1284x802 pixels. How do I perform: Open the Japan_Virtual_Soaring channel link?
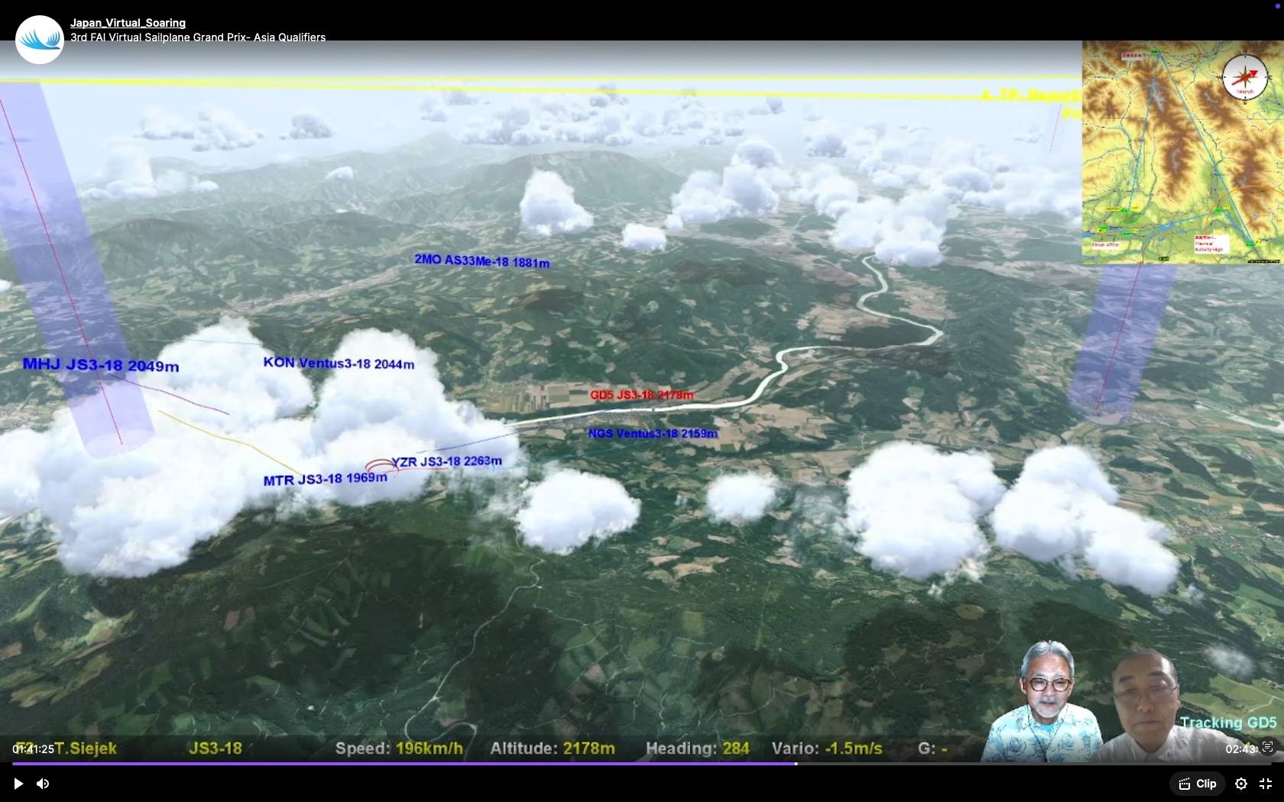(128, 23)
